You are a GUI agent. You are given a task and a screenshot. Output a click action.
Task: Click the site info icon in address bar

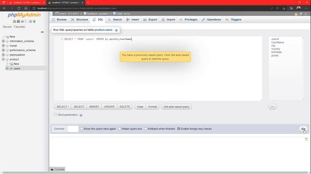point(34,8)
